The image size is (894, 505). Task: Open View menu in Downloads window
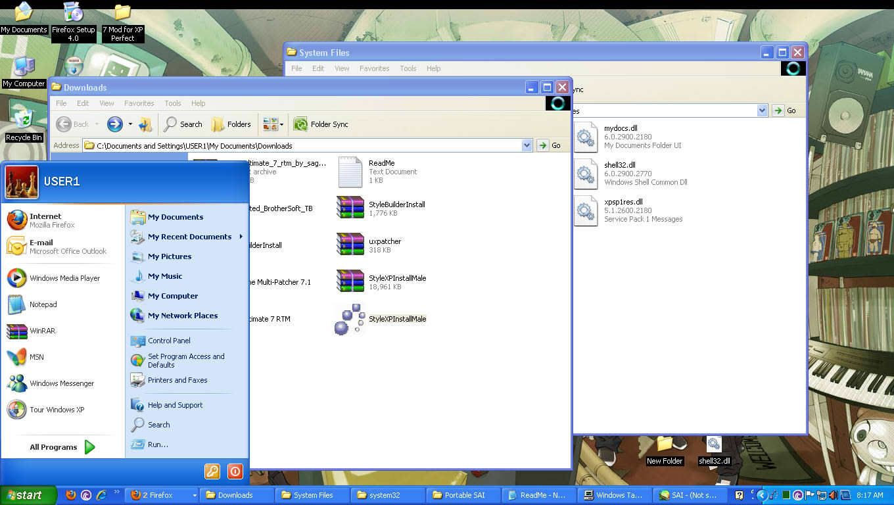click(x=106, y=103)
